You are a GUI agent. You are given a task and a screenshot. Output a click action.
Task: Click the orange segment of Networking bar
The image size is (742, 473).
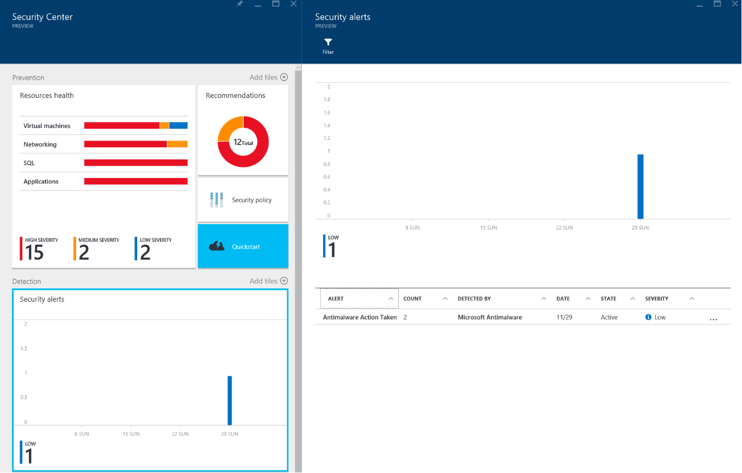178,144
